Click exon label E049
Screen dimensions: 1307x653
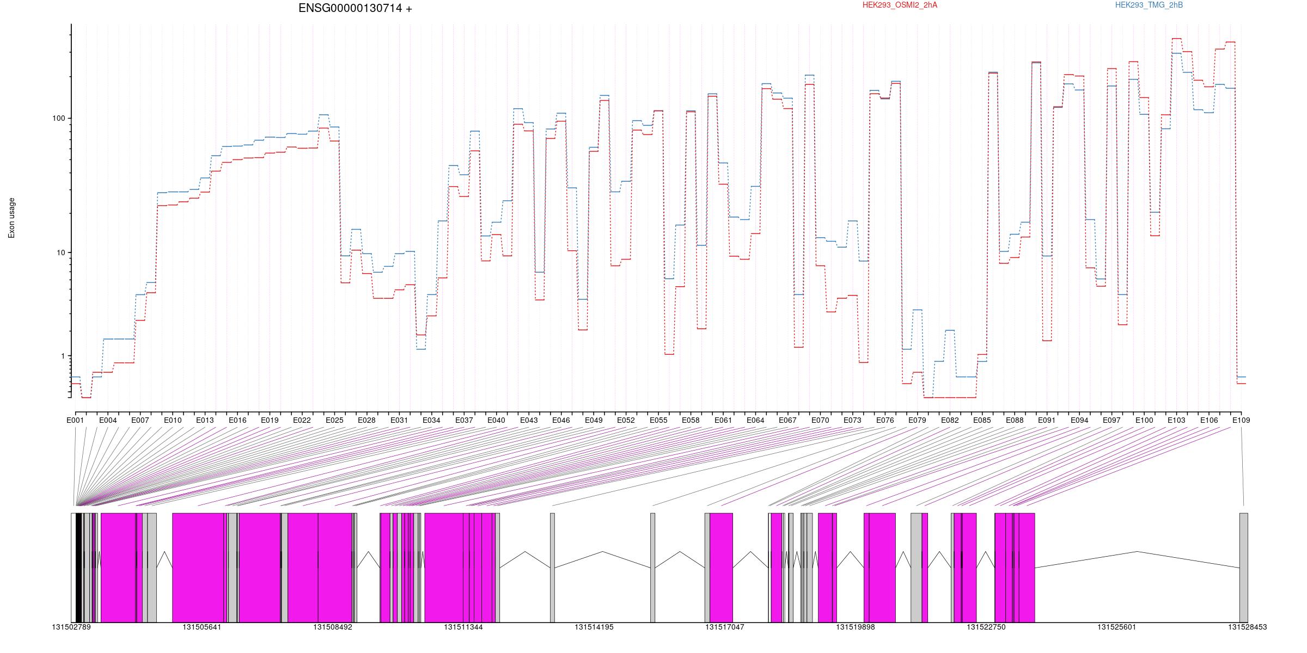tap(594, 420)
